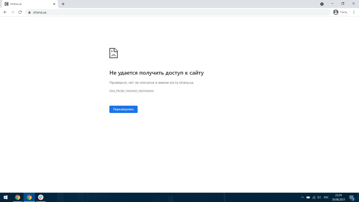Reload the page using the toolbar refresh icon
Image resolution: width=359 pixels, height=202 pixels.
(20, 12)
